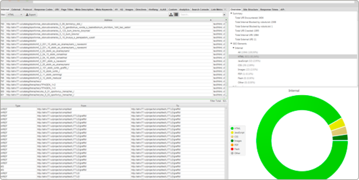359x180 pixels.
Task: Switch to list view icon
Action: tap(176, 14)
